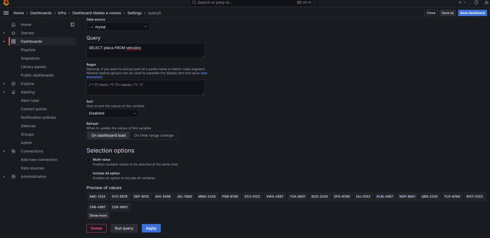Open Public dashboards in the sidebar
This screenshot has width=490, height=238.
click(37, 75)
